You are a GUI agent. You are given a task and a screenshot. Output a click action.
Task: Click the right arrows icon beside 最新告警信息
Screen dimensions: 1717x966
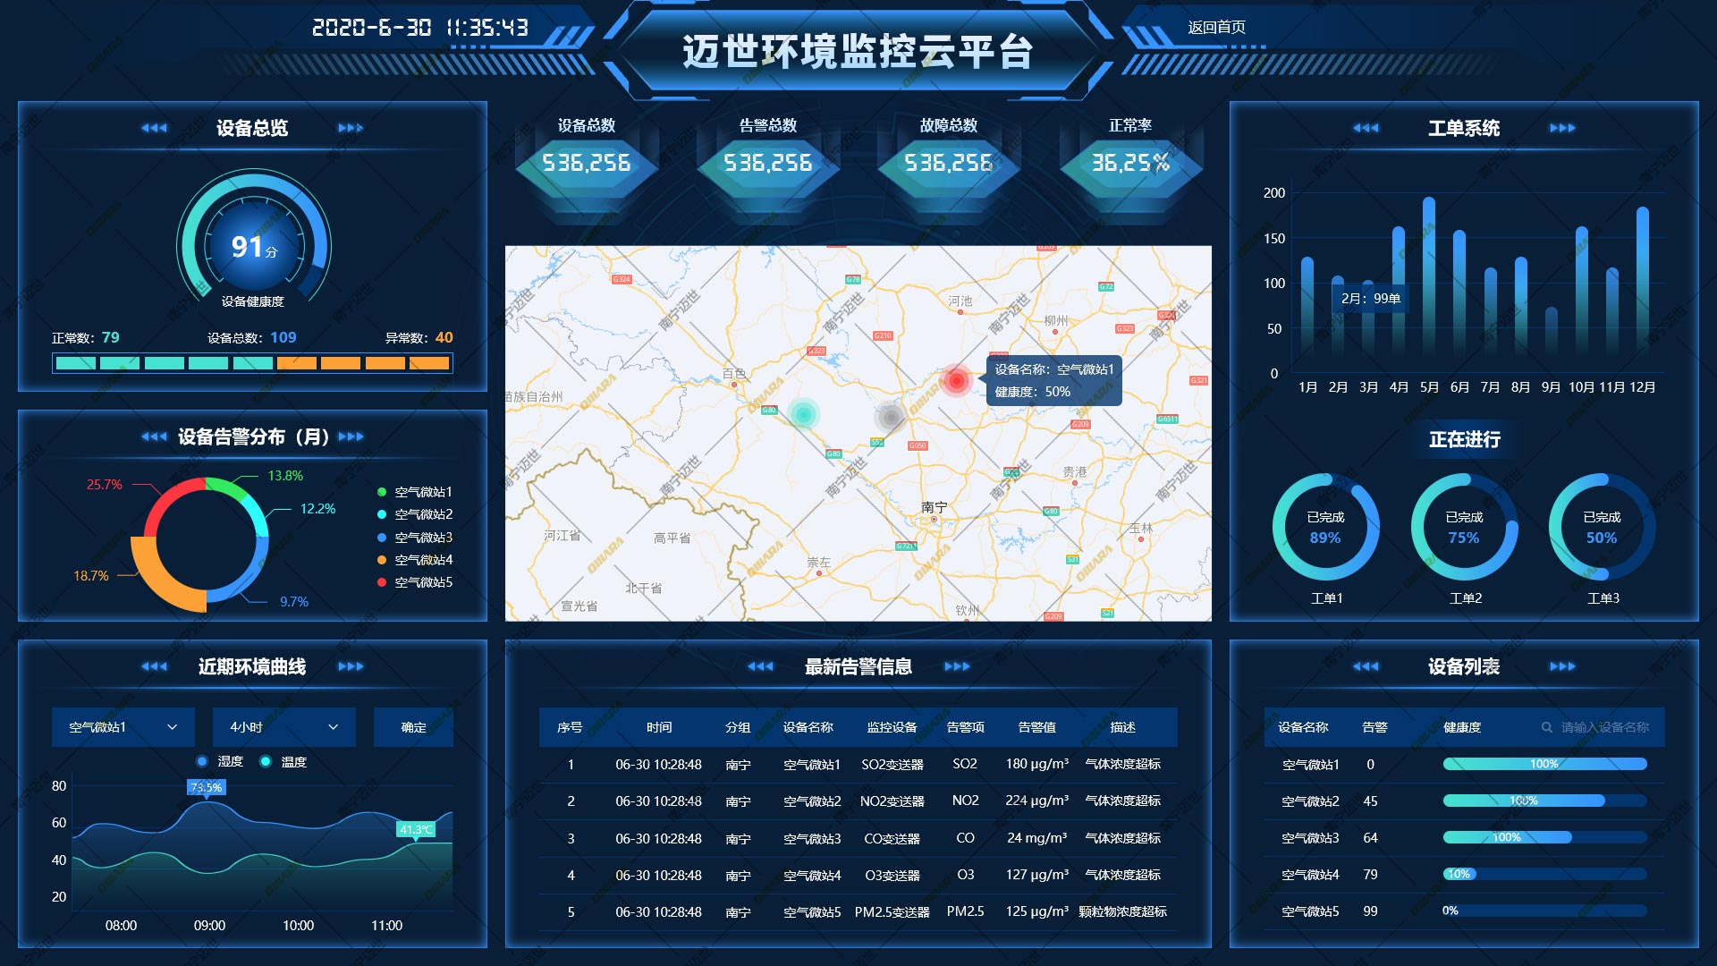tap(959, 666)
